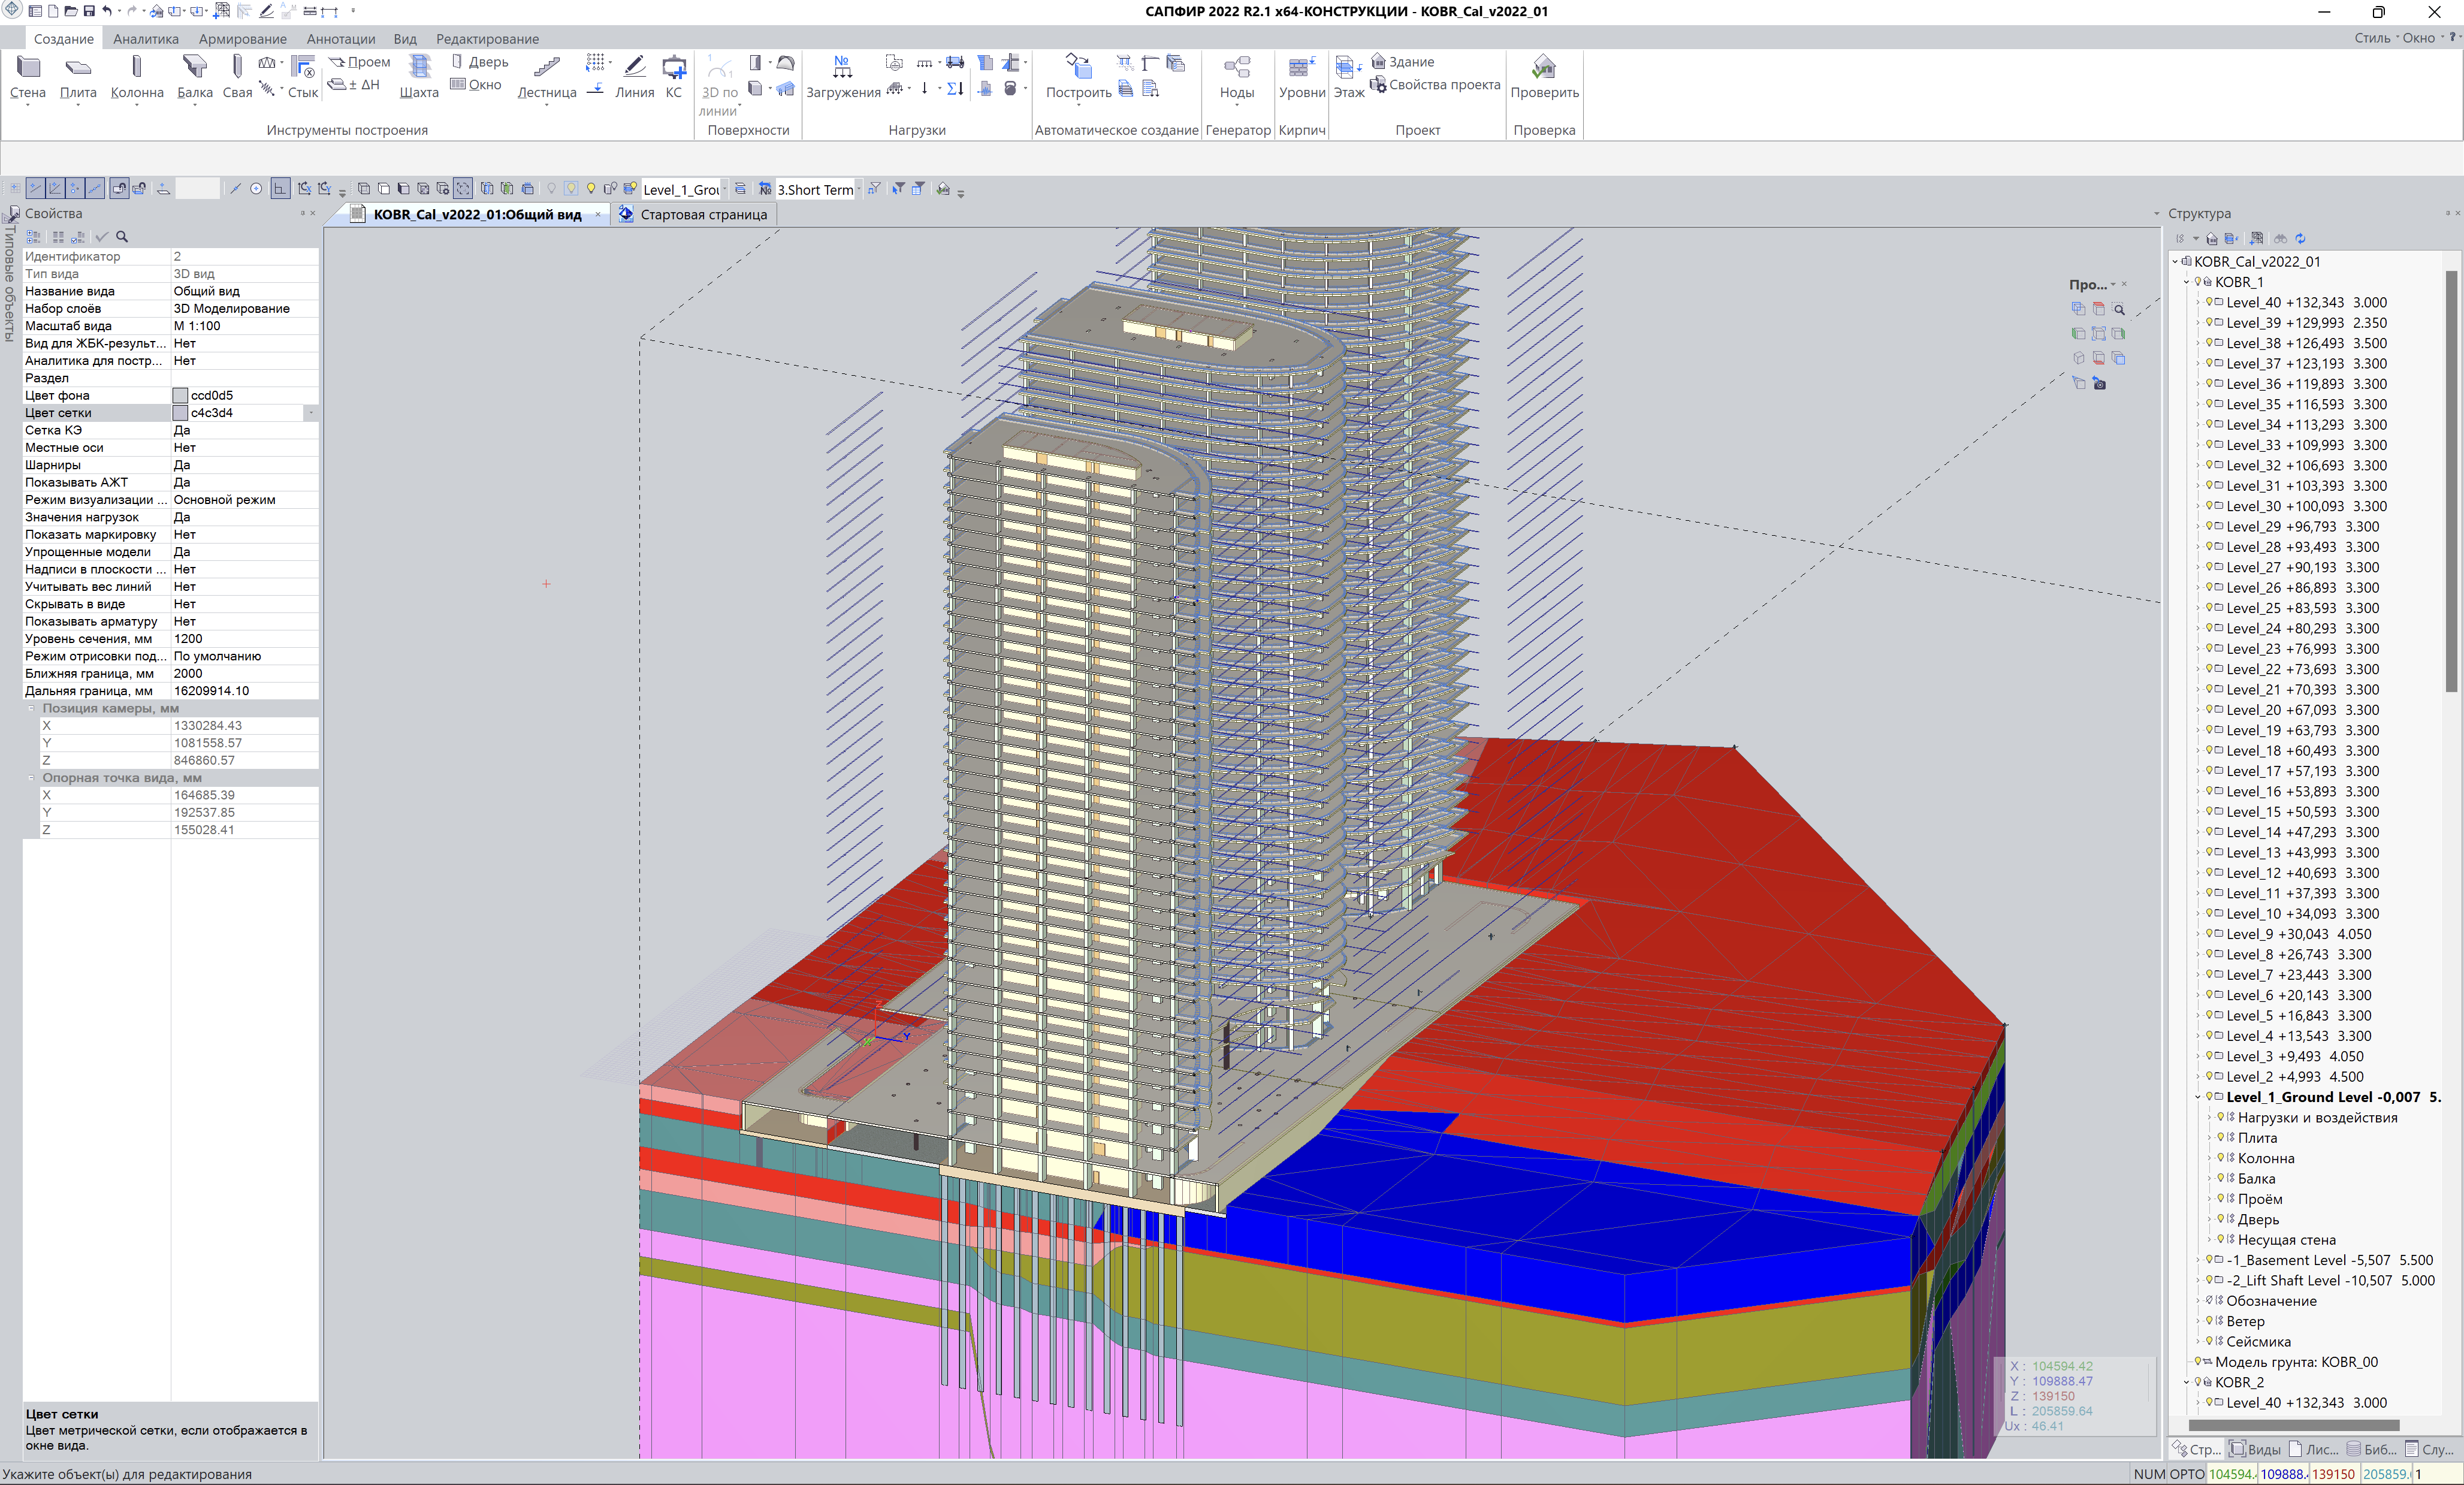Select the Стена (wall) tool
The height and width of the screenshot is (1485, 2464).
point(28,76)
